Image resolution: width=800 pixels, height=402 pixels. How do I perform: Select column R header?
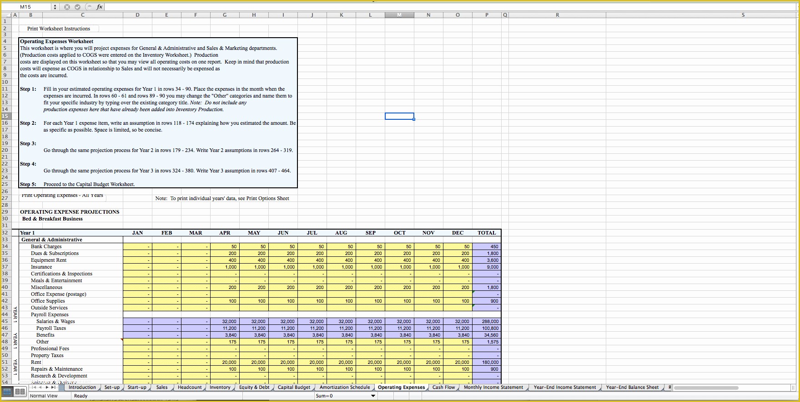[x=558, y=15]
